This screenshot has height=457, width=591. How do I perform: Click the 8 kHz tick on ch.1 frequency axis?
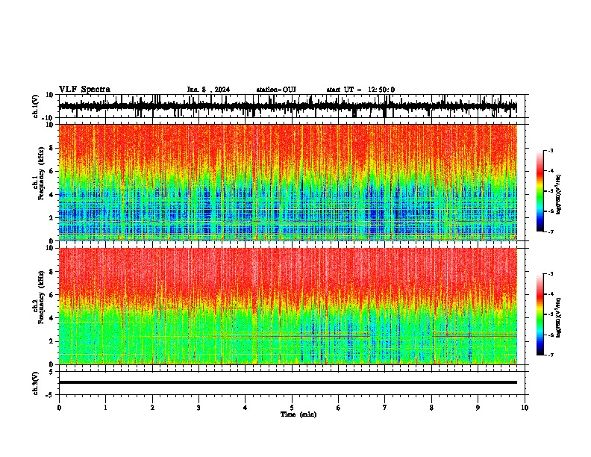click(x=51, y=148)
